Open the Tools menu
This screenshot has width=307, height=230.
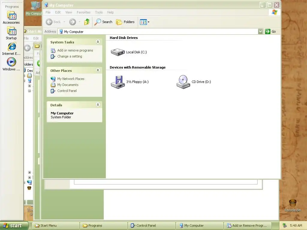(x=99, y=12)
